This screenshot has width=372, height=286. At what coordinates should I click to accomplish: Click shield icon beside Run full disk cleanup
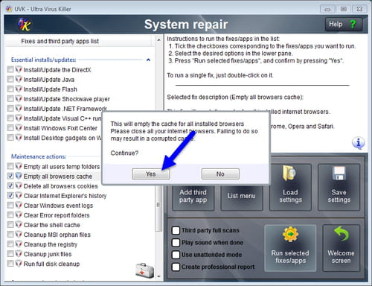point(19,264)
